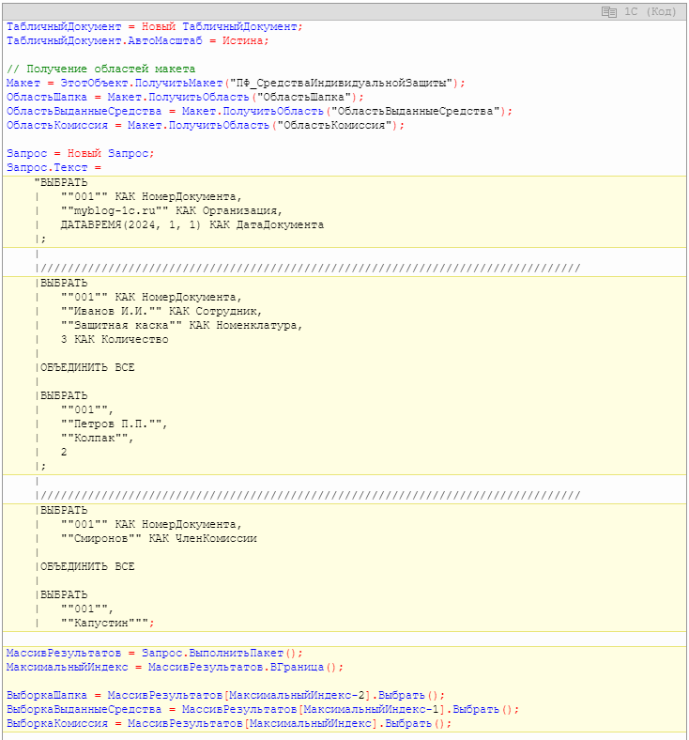
Task: Click the line '""myblog-1c.ru"" КАК Организация,'
Action: tap(172, 211)
